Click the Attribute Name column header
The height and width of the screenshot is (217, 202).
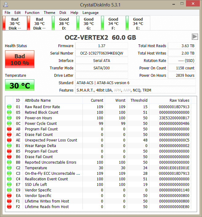pyautogui.click(x=53, y=100)
